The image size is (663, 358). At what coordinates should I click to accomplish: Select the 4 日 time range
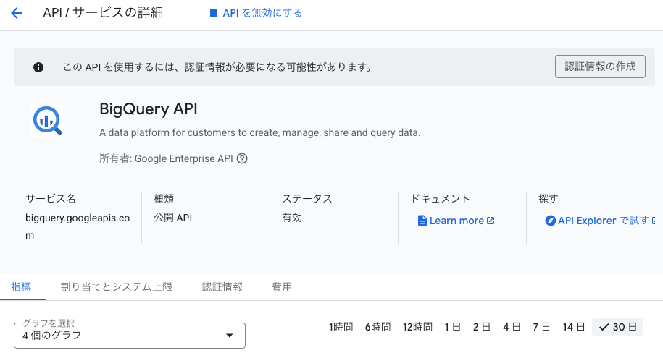[x=512, y=327]
